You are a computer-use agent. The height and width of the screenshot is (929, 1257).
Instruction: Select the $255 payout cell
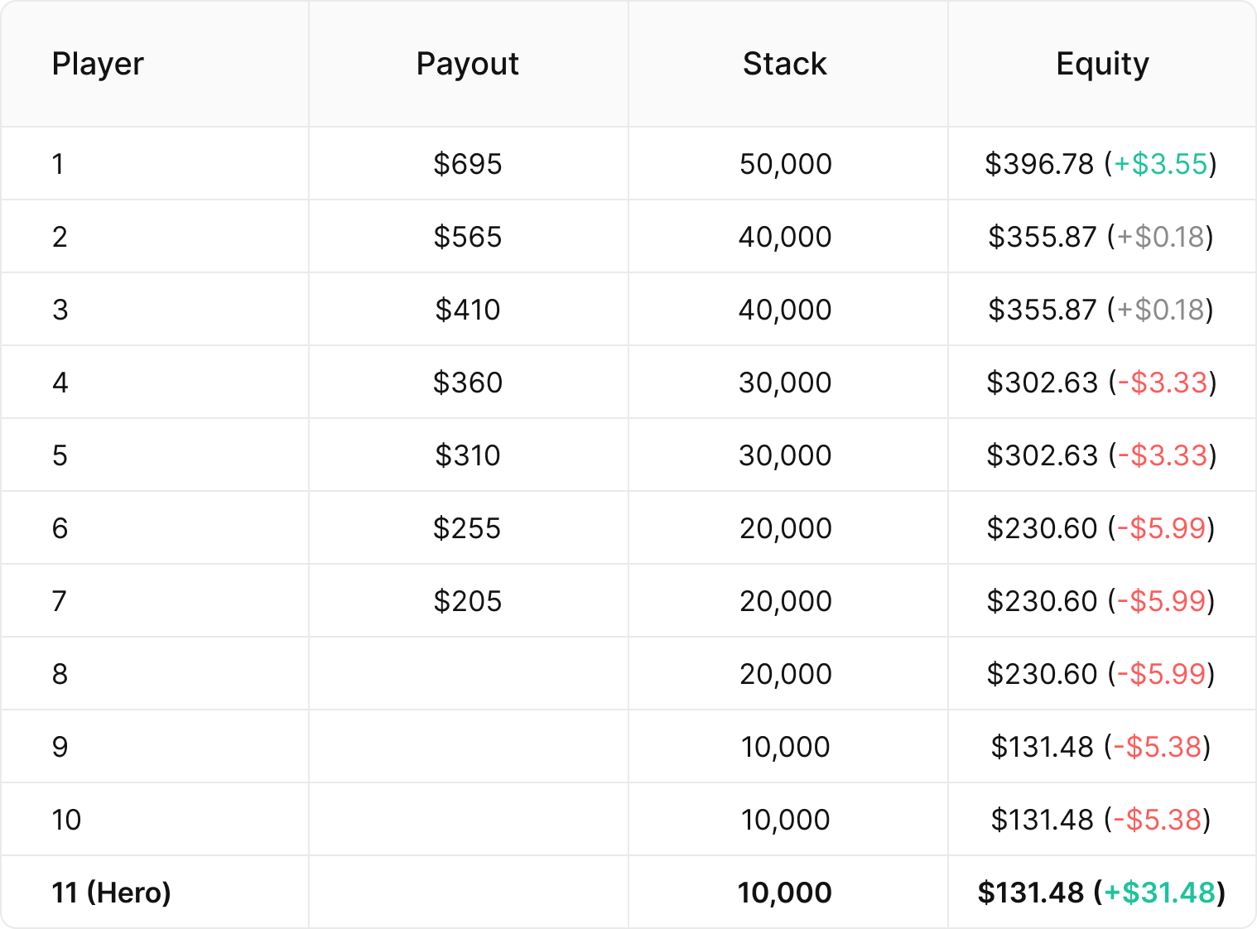pyautogui.click(x=468, y=528)
